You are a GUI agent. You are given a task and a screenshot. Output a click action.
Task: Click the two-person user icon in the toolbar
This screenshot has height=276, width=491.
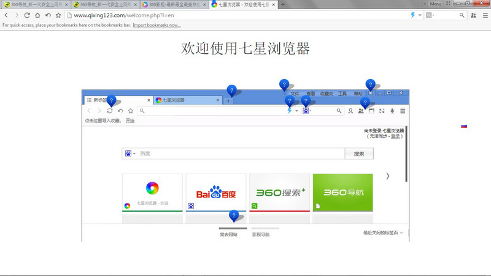[x=473, y=15]
